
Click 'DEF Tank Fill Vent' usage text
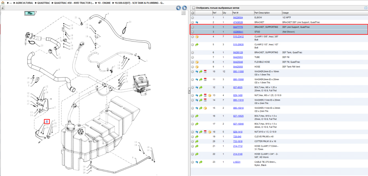pos(291,67)
